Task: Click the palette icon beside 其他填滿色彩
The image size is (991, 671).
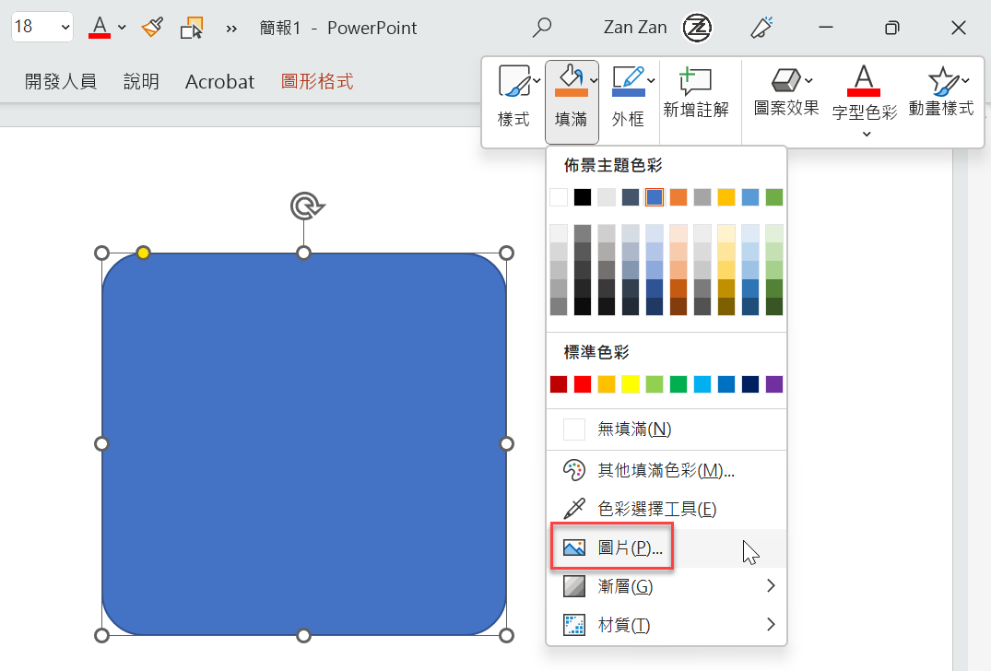Action: click(x=574, y=471)
